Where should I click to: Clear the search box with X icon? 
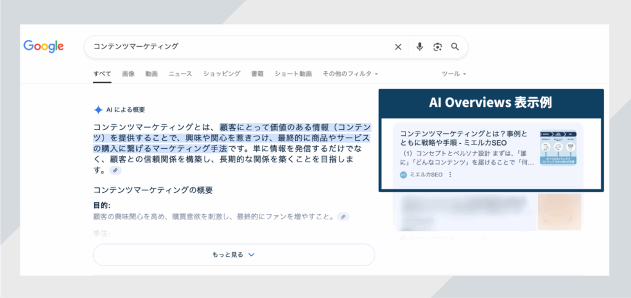[398, 47]
